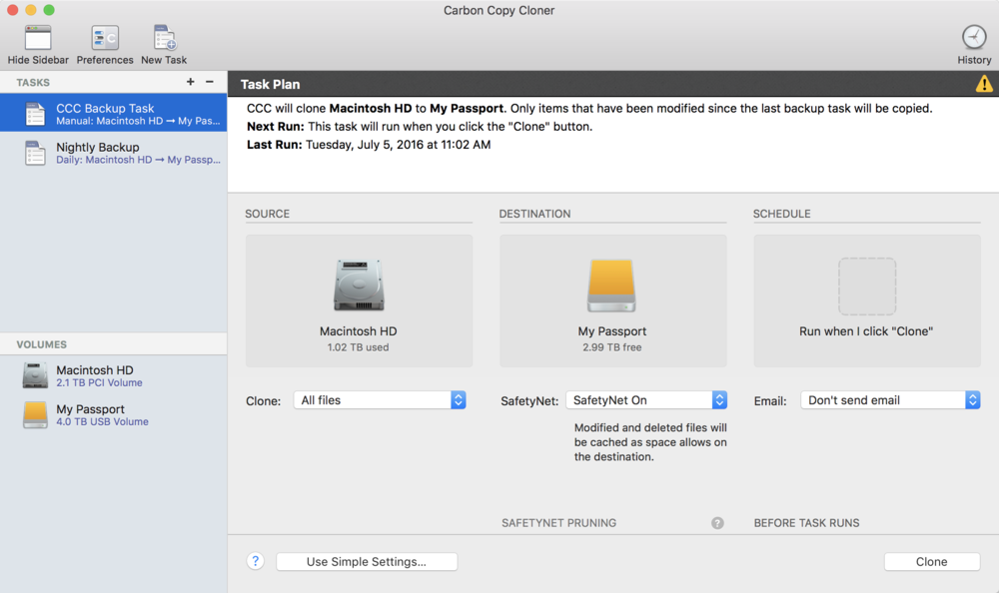
Task: Click the SafetyNet description text
Action: pos(650,442)
